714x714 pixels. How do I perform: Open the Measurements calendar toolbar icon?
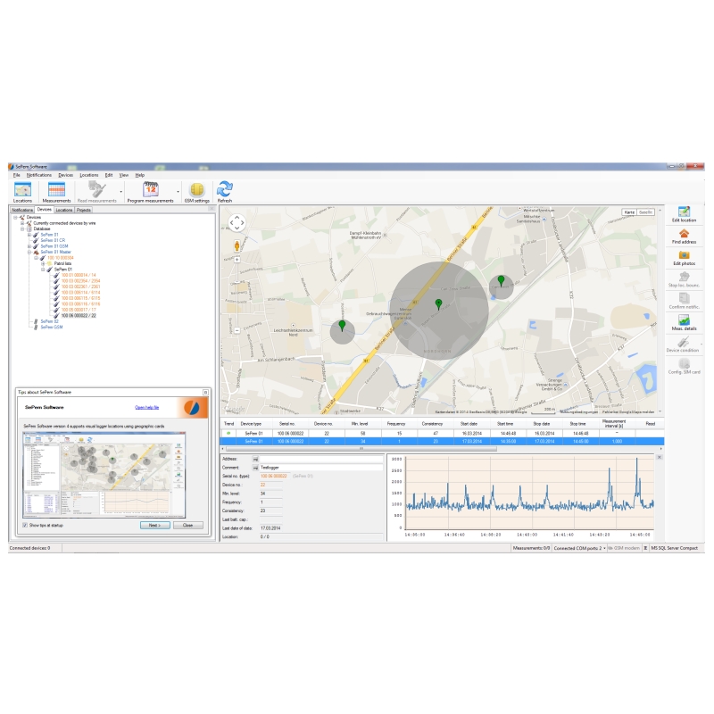tap(56, 189)
